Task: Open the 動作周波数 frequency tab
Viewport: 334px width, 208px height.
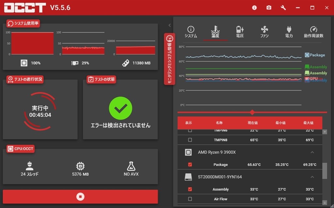Action: 313,32
